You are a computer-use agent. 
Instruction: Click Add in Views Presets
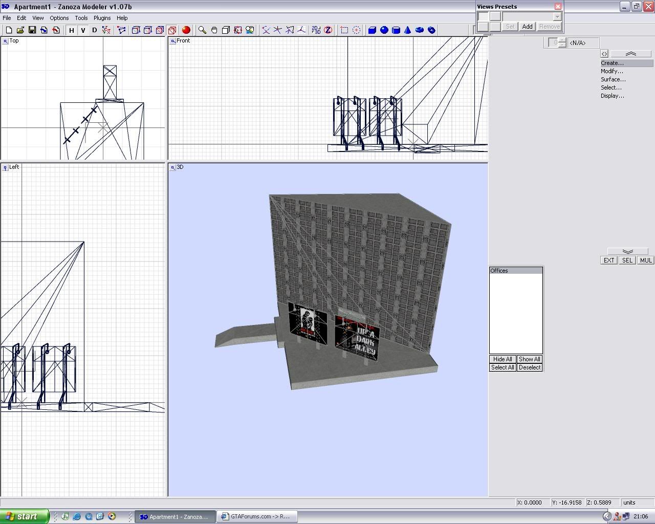click(527, 27)
